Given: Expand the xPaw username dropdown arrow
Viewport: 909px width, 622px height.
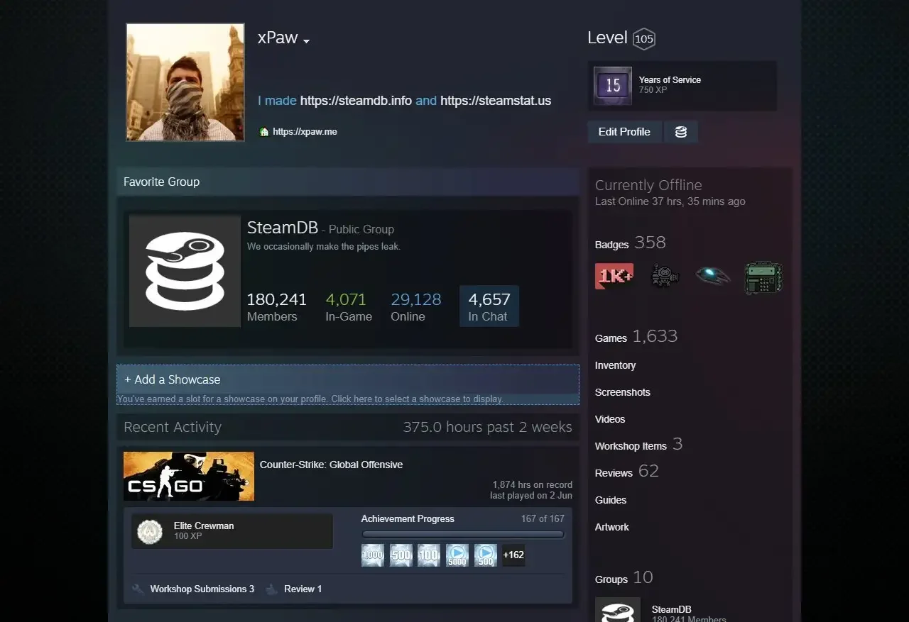Looking at the screenshot, I should [307, 41].
